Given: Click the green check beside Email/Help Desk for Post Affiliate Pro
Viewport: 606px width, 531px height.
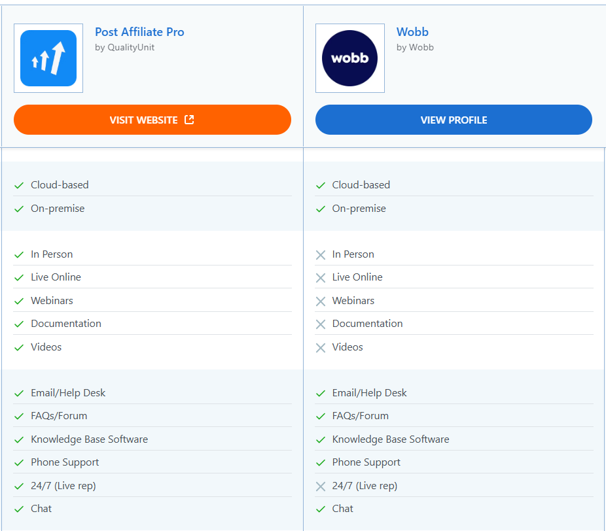Looking at the screenshot, I should point(19,392).
